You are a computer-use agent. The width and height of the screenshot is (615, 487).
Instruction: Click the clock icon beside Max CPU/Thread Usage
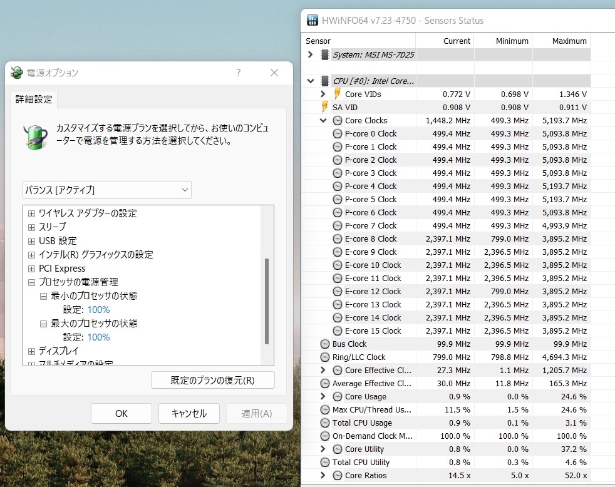tap(325, 410)
